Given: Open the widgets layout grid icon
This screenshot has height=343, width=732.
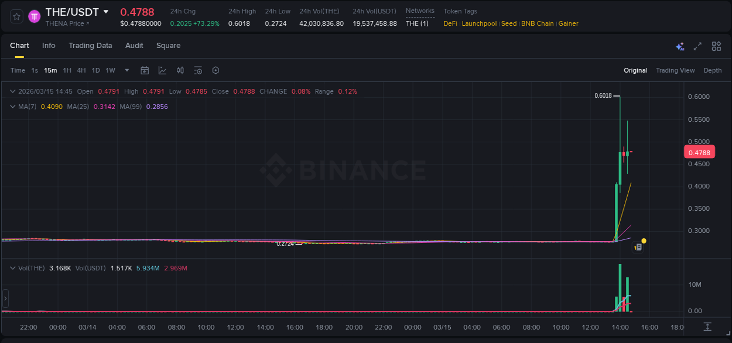Looking at the screenshot, I should point(716,46).
